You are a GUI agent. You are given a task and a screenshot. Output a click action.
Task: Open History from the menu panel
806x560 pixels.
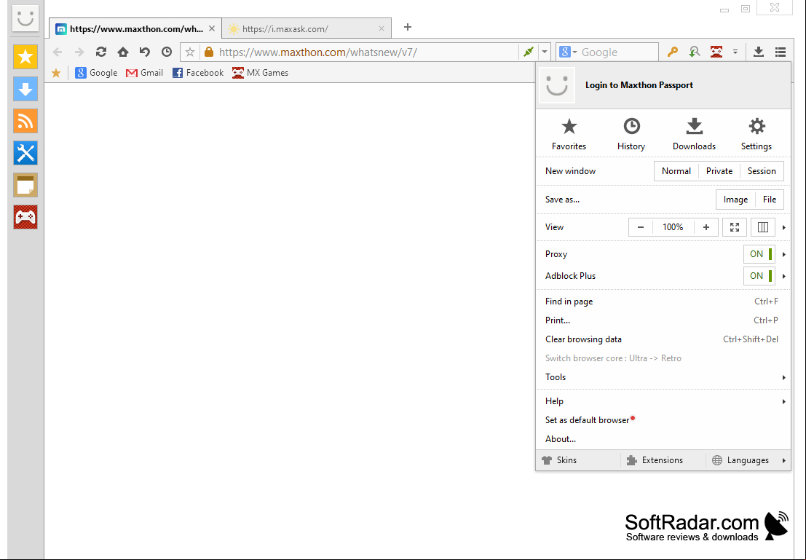[631, 134]
